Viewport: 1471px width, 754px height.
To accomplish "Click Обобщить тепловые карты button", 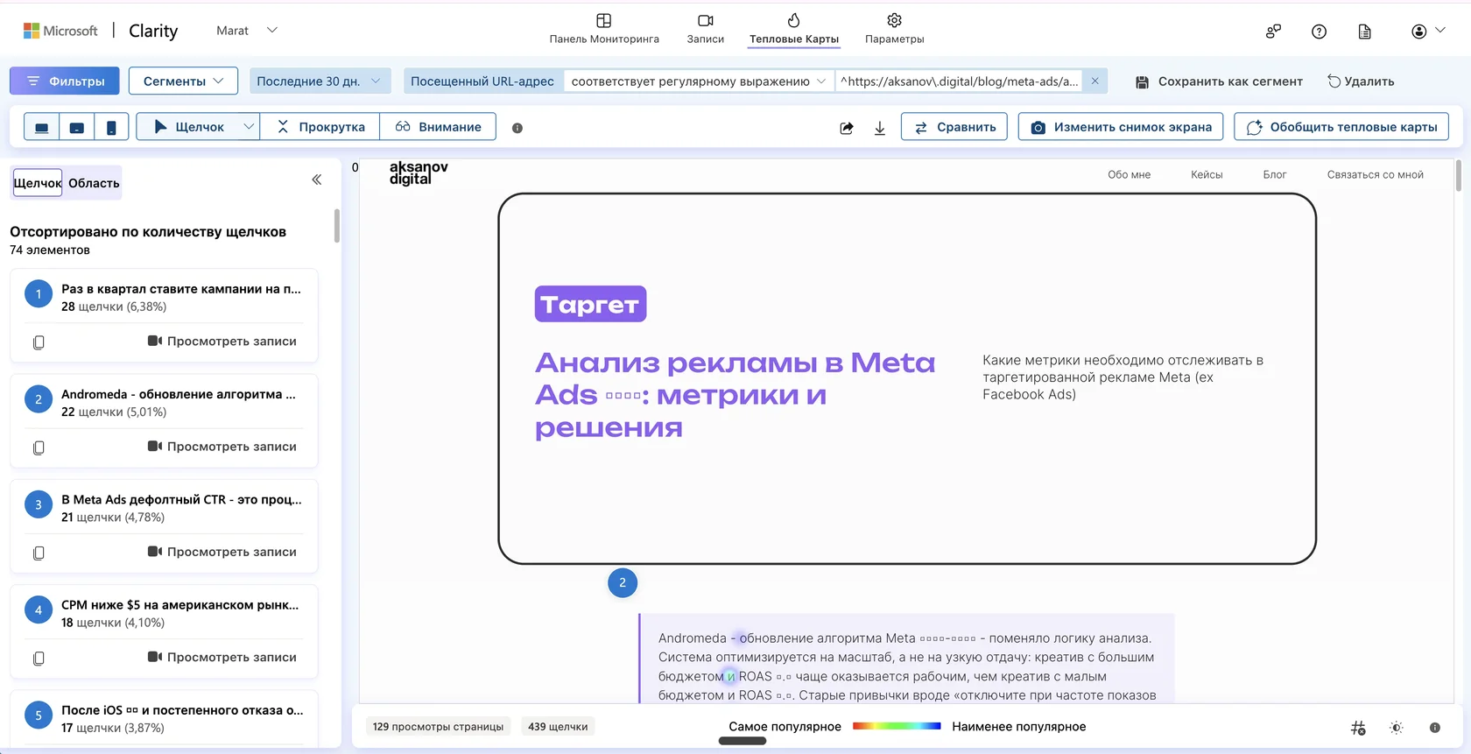I will click(1341, 127).
